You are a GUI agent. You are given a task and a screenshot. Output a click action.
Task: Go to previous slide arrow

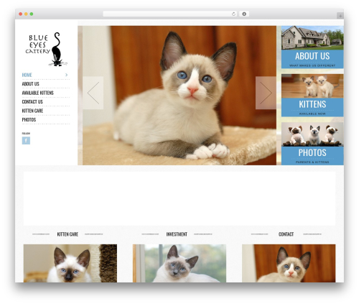(x=93, y=93)
